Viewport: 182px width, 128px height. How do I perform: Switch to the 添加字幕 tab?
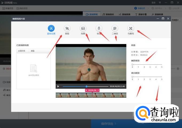tap(141, 14)
